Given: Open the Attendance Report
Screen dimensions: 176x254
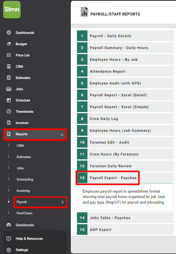Looking at the screenshot, I should [x=125, y=71].
